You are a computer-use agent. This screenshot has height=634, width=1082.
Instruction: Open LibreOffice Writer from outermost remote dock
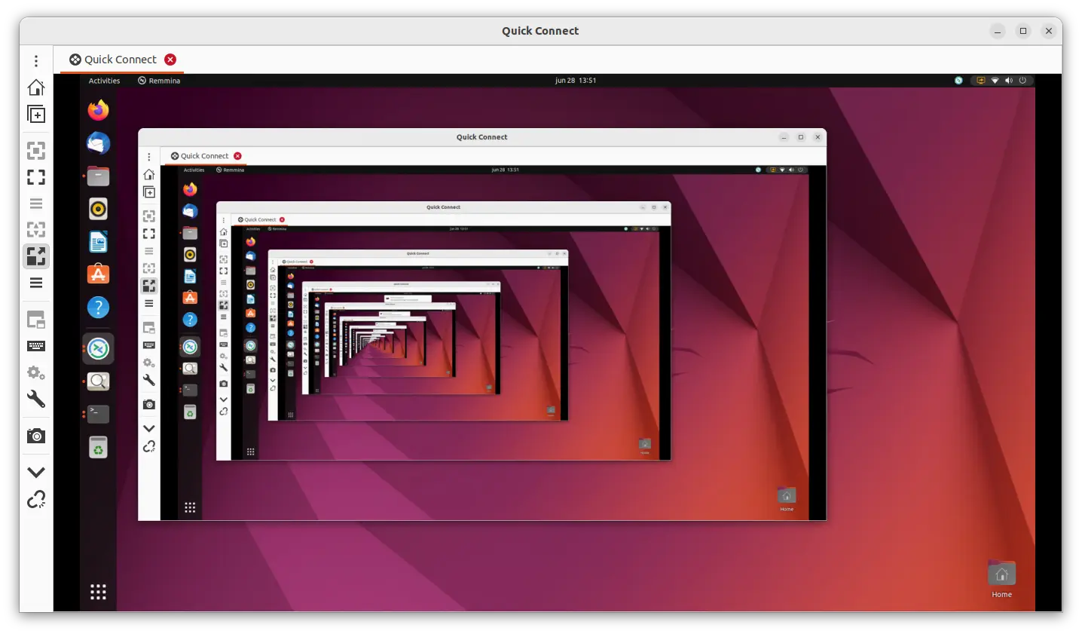tap(98, 242)
